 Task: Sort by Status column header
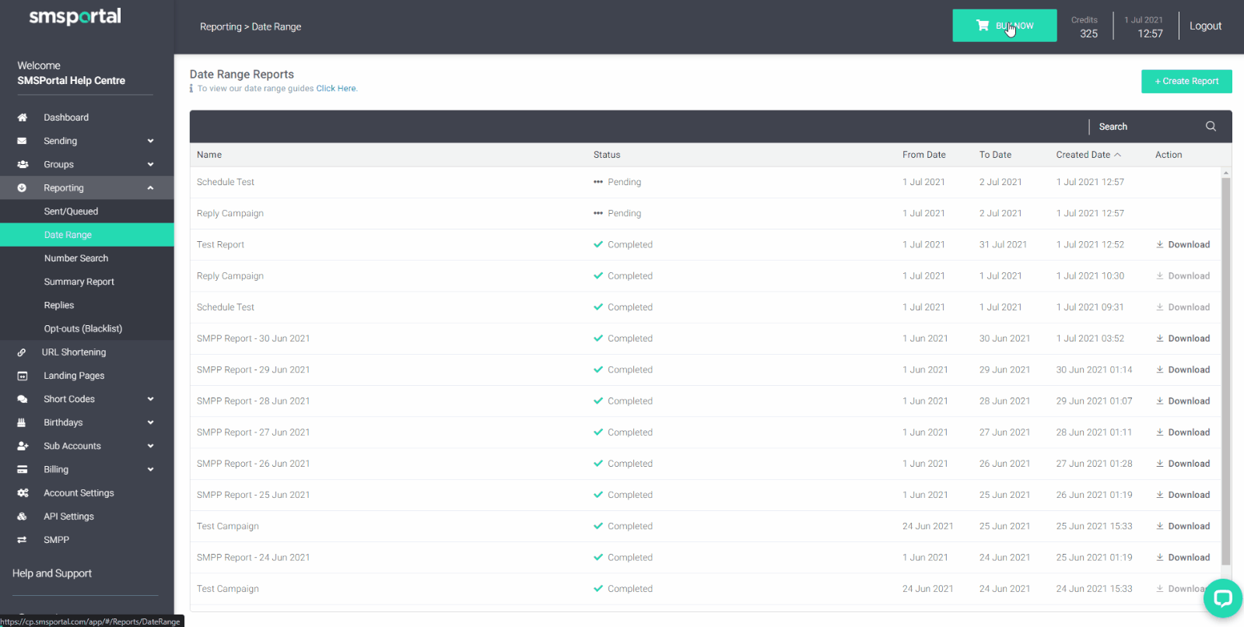(x=607, y=155)
